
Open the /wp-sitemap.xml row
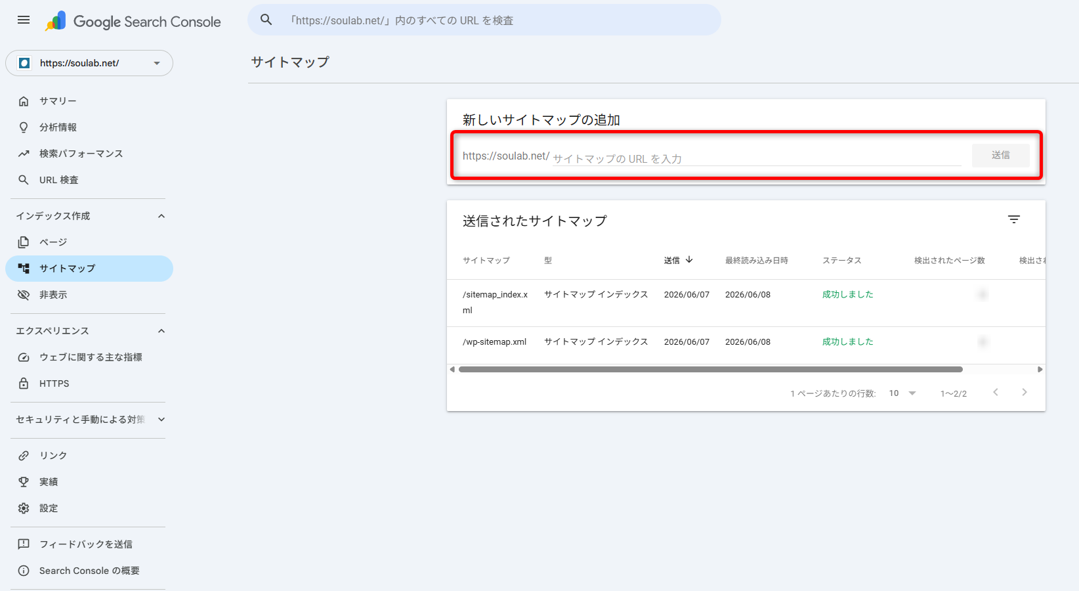tap(746, 342)
